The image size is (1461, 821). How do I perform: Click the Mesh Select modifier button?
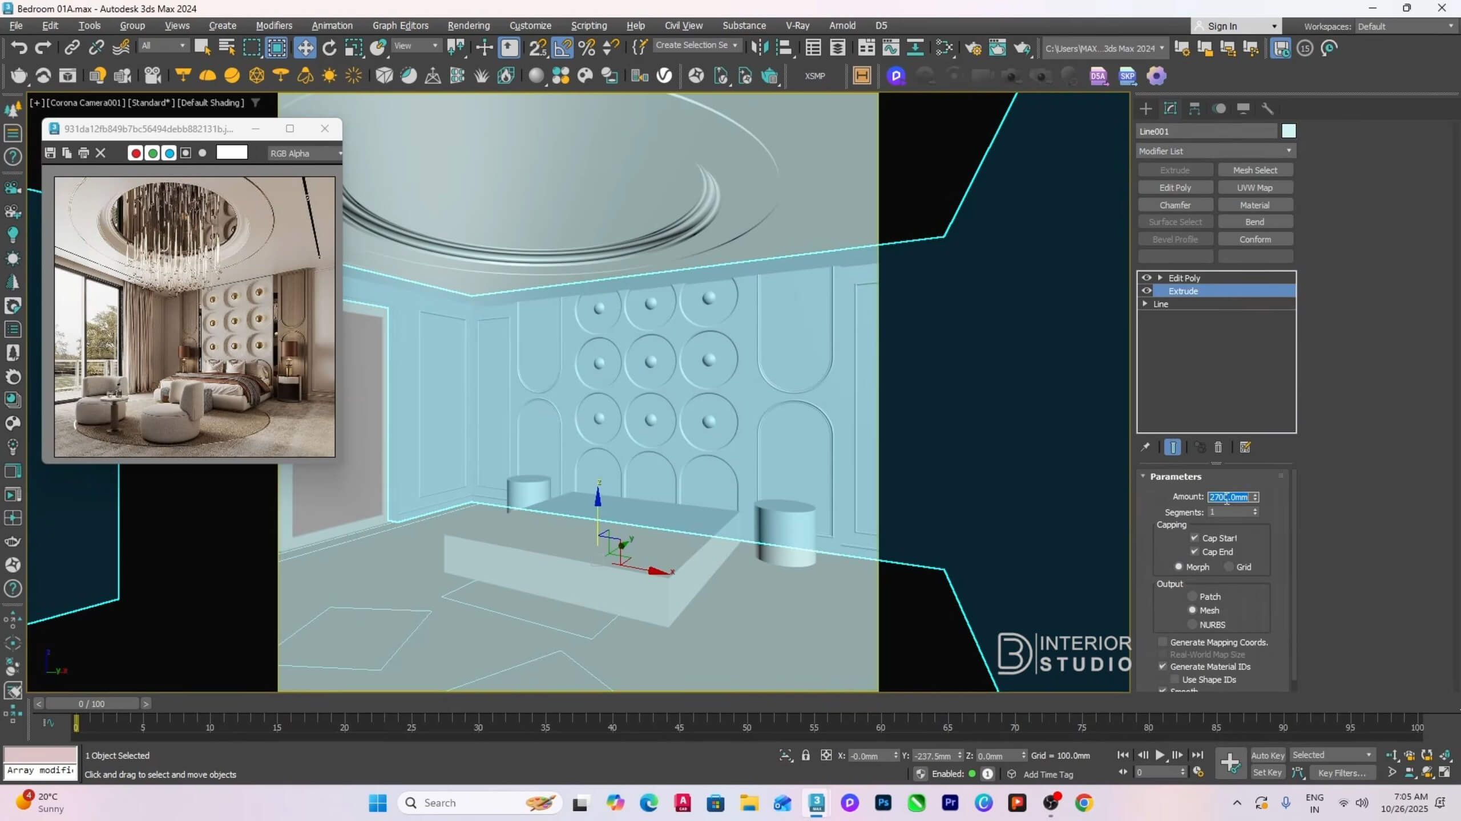click(x=1255, y=170)
